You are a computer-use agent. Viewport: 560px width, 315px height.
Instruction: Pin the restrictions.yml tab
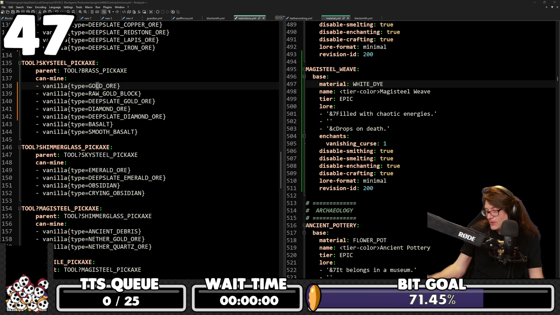(259, 18)
